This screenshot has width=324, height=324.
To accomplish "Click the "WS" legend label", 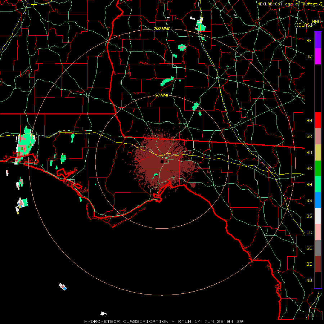I will [309, 201].
